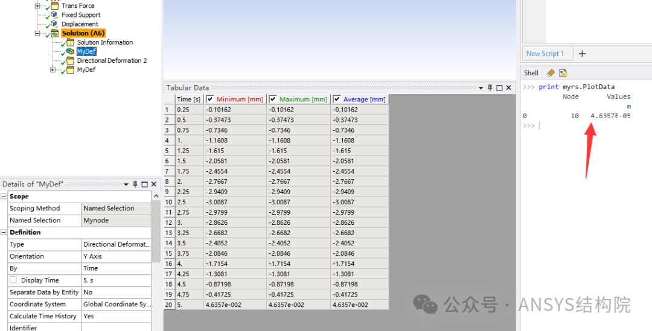Click the Fixed Support icon in tree
Screen dimensions: 652x331
tap(54, 15)
